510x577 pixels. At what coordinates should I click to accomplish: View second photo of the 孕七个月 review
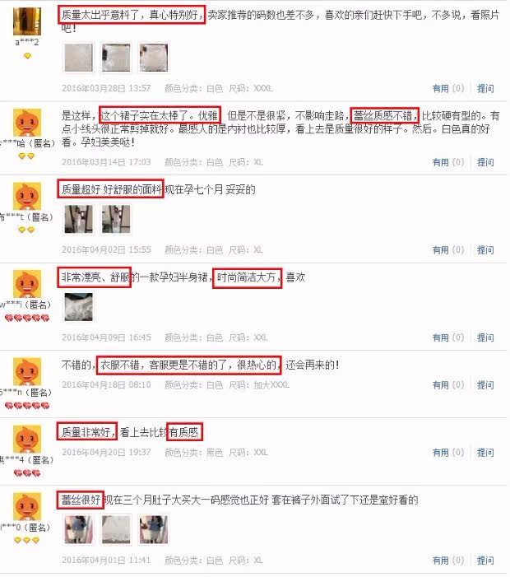coord(116,219)
